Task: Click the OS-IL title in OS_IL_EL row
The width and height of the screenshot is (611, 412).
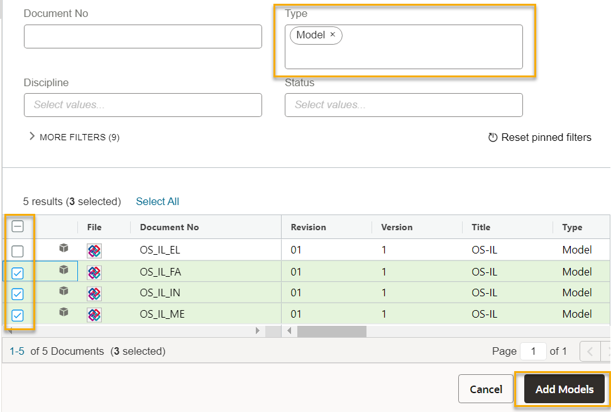Action: pos(485,250)
